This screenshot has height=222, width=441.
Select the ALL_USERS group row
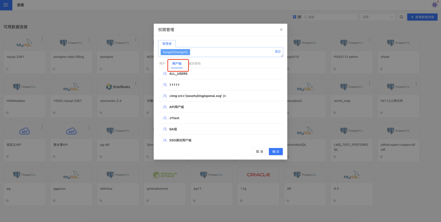(x=221, y=74)
